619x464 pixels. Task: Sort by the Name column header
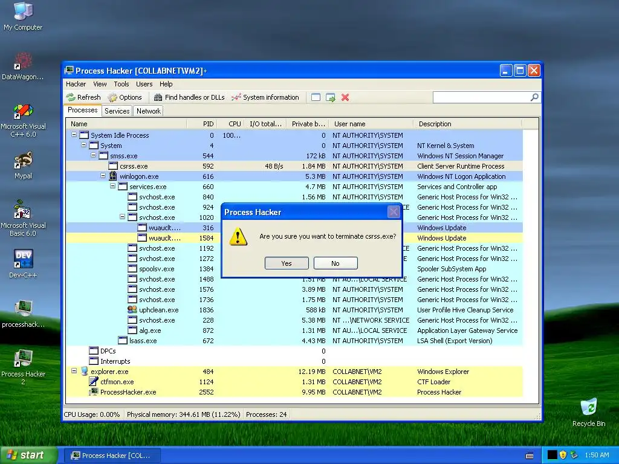pyautogui.click(x=126, y=124)
